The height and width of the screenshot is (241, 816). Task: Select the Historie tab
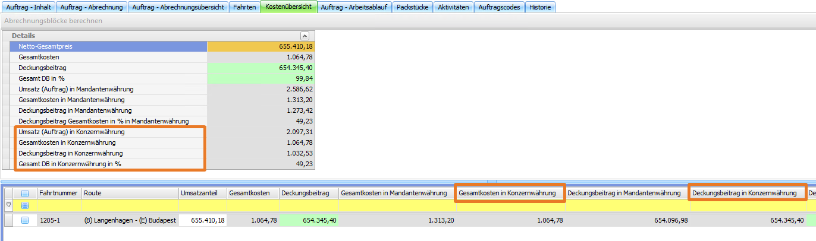(541, 7)
